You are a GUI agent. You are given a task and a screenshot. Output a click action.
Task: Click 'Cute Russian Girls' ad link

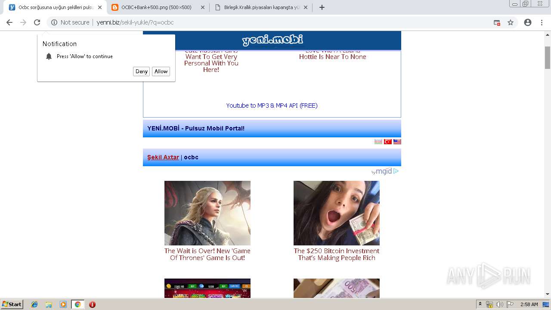point(211,60)
